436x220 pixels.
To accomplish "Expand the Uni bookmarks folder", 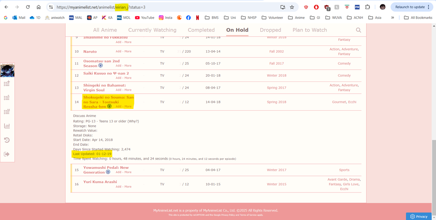I will coord(230,18).
